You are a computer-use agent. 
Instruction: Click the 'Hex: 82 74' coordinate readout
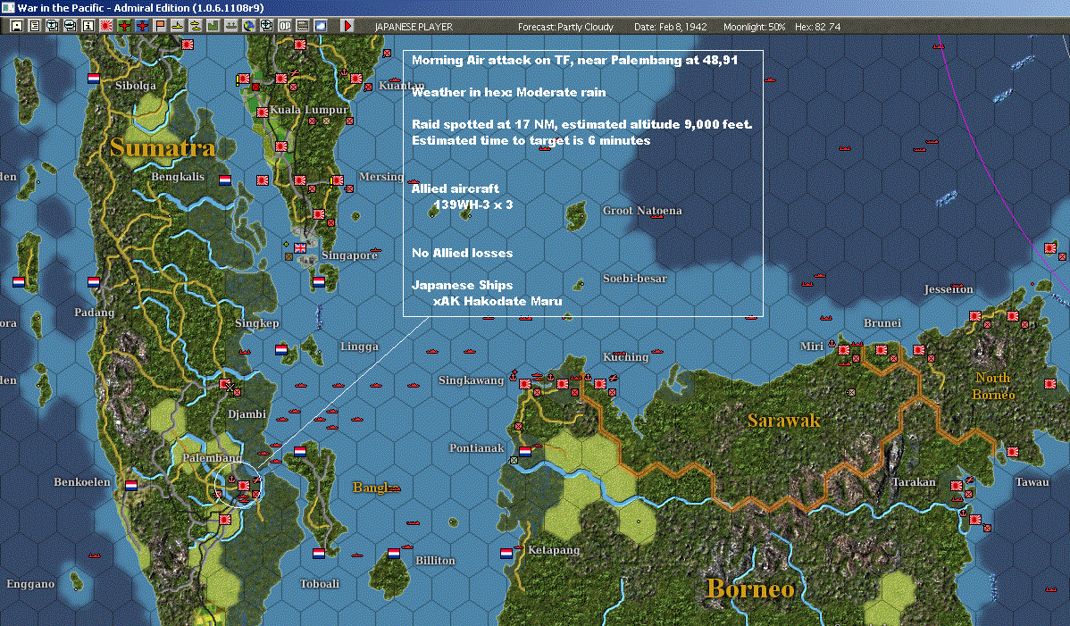click(817, 27)
